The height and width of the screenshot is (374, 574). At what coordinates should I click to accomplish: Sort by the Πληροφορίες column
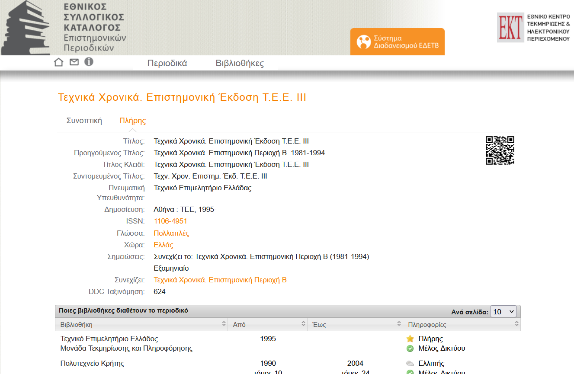tap(462, 324)
